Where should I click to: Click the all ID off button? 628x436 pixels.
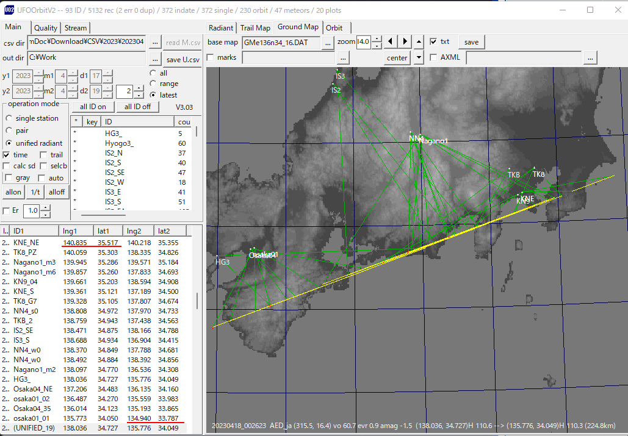(137, 107)
